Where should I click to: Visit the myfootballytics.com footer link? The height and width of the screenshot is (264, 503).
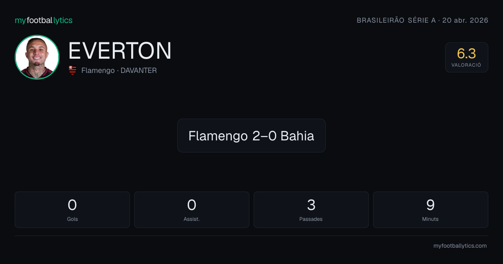tap(460, 246)
